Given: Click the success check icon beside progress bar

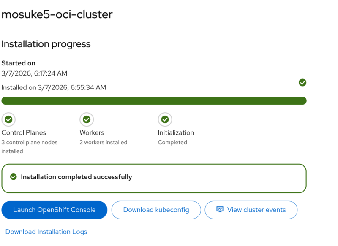Looking at the screenshot, I should tap(303, 83).
